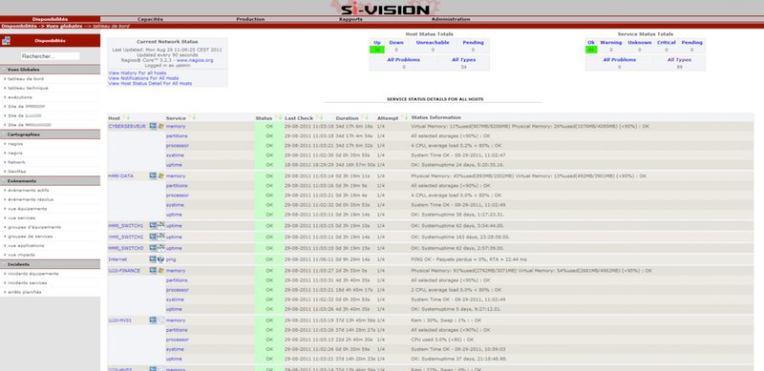Click the globe icon next to Internet host

pos(160,259)
